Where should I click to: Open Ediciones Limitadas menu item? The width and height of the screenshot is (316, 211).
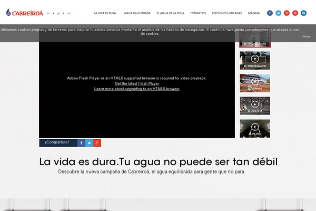click(226, 13)
